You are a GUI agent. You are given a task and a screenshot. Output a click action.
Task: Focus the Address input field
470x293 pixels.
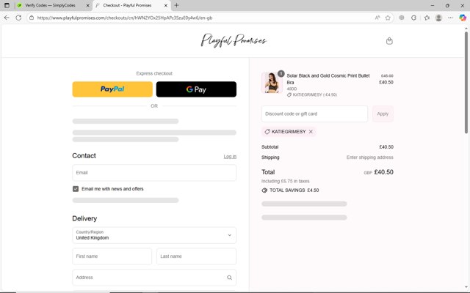(154, 278)
